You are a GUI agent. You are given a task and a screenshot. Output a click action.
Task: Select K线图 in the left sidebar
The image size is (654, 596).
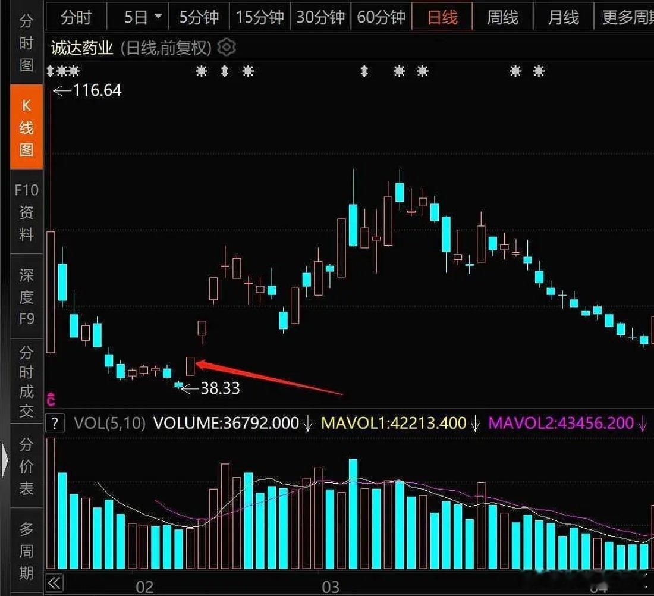[26, 127]
